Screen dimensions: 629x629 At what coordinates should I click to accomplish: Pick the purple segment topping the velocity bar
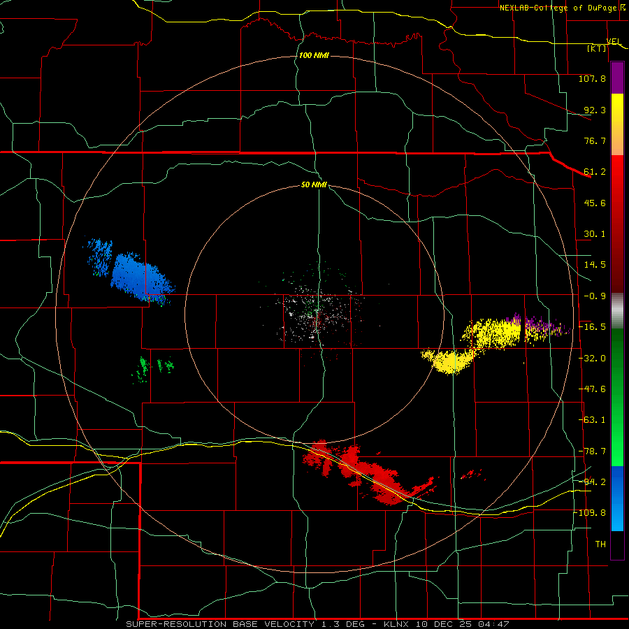pos(617,78)
